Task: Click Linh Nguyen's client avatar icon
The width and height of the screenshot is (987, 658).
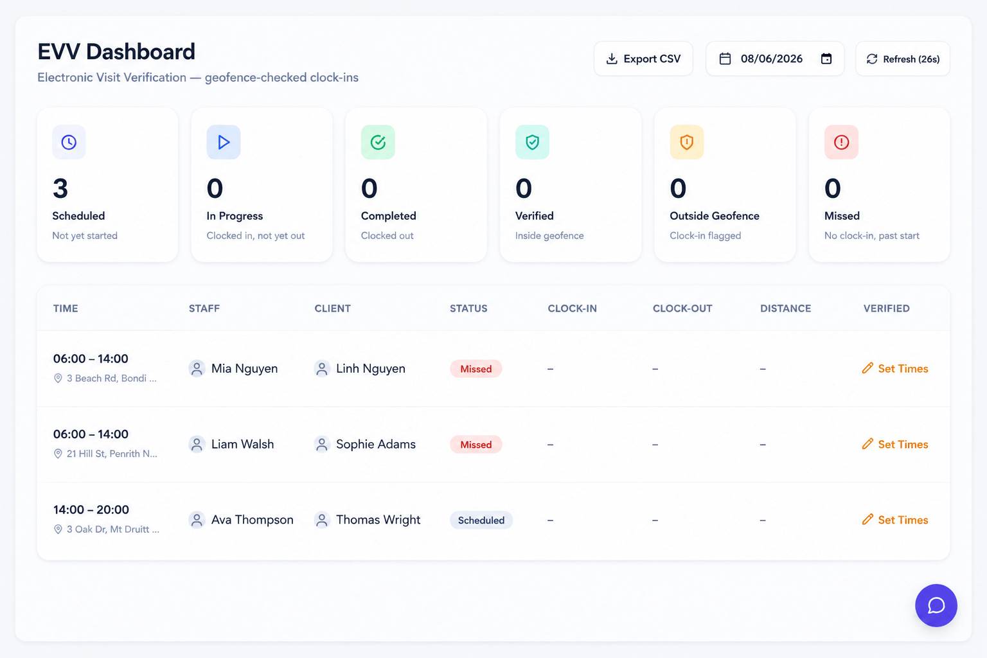Action: coord(322,368)
